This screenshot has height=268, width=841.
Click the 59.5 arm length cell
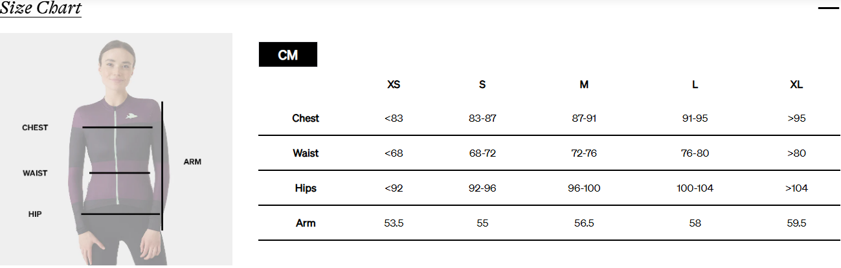(796, 223)
